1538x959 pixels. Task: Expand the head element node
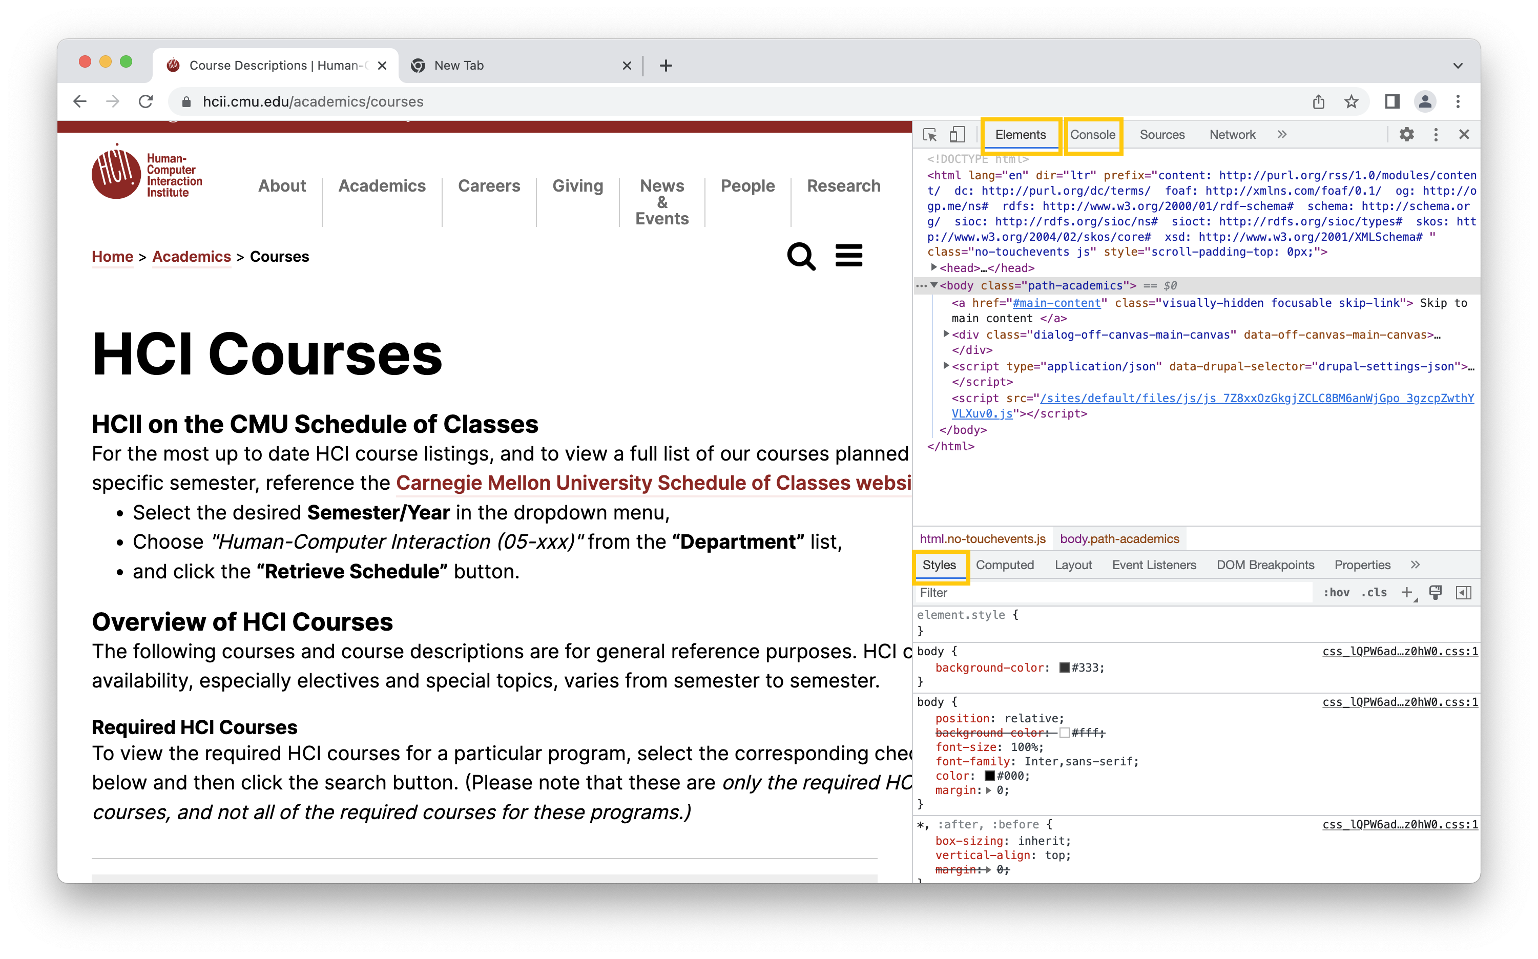coord(933,267)
